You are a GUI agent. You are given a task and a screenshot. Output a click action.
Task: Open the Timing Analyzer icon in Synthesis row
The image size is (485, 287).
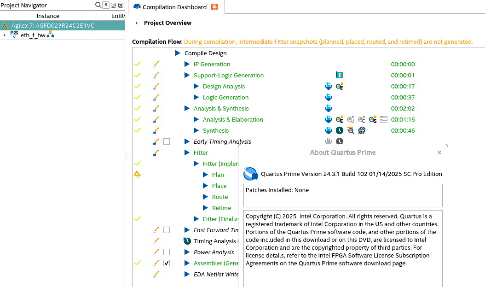click(x=339, y=131)
